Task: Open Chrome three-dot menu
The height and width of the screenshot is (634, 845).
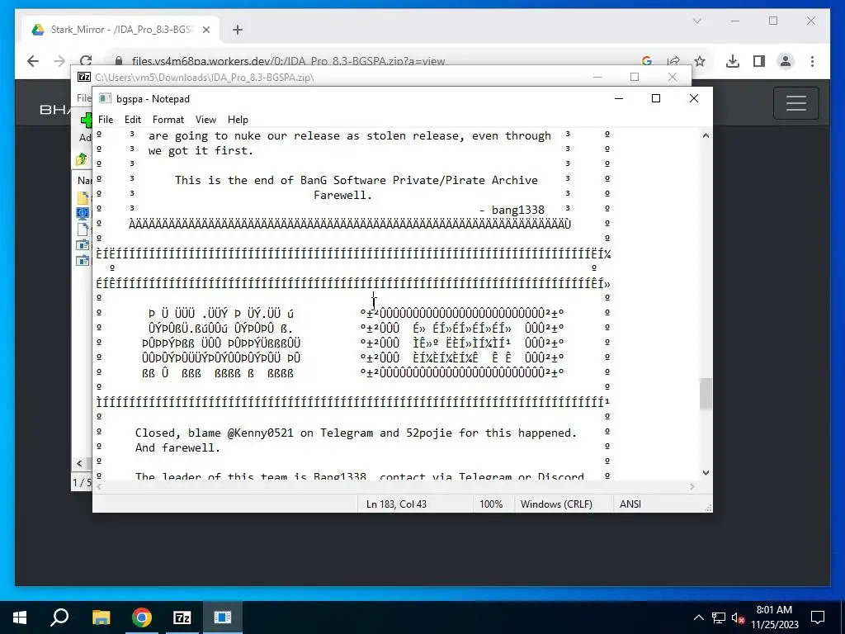Action: [812, 61]
